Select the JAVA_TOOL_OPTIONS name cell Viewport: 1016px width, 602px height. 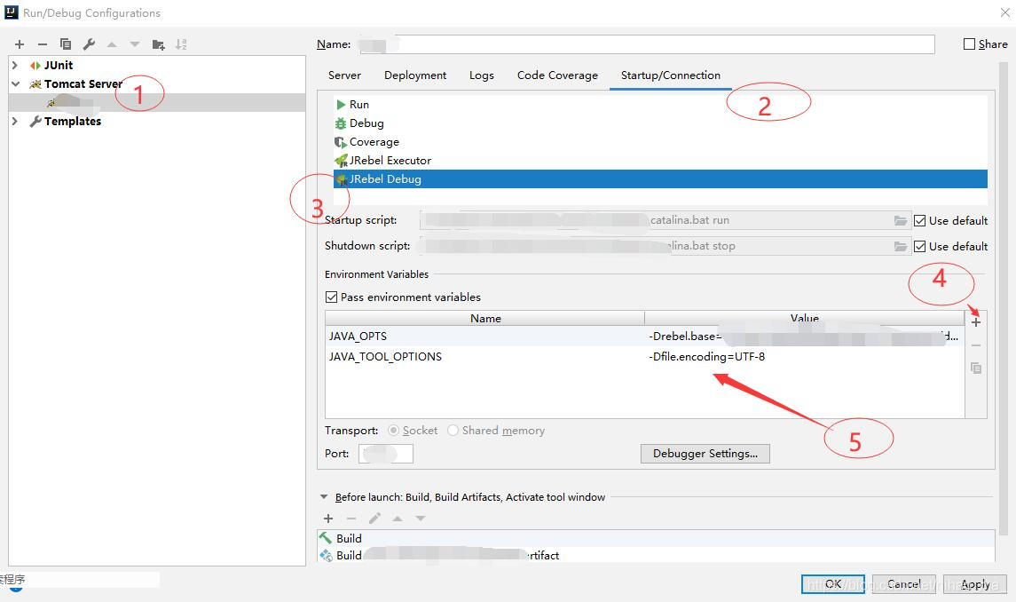tap(484, 356)
